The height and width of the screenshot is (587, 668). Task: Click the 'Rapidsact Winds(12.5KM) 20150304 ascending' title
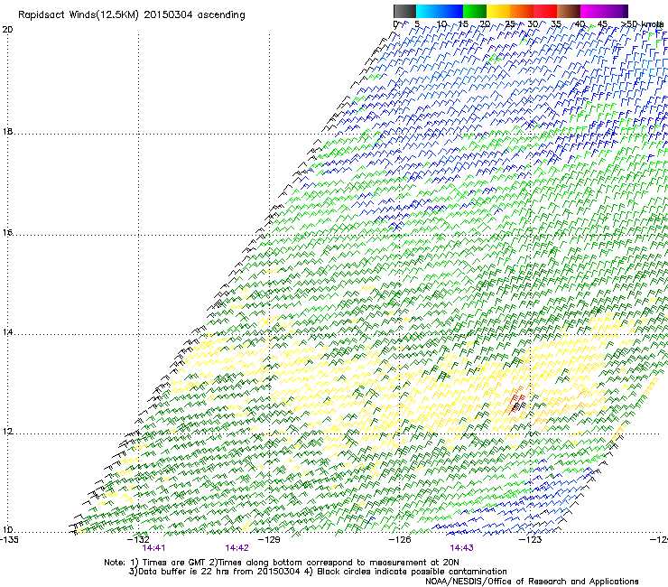click(132, 15)
